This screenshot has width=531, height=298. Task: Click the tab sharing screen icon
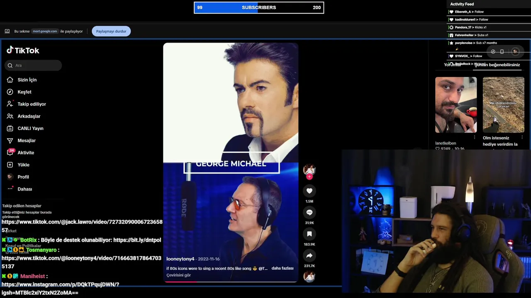(7, 31)
